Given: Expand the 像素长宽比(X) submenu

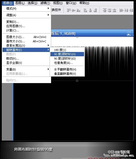Looking at the screenshot, I should point(26,46).
